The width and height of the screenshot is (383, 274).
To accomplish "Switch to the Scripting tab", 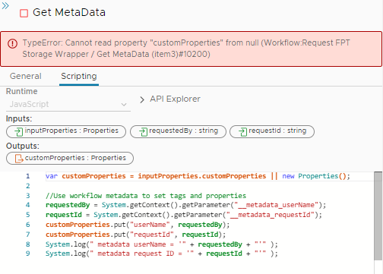I will tap(79, 76).
